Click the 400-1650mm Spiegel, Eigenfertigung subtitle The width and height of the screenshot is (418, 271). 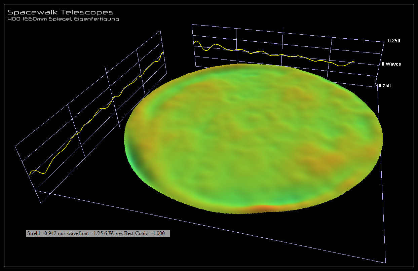click(63, 19)
